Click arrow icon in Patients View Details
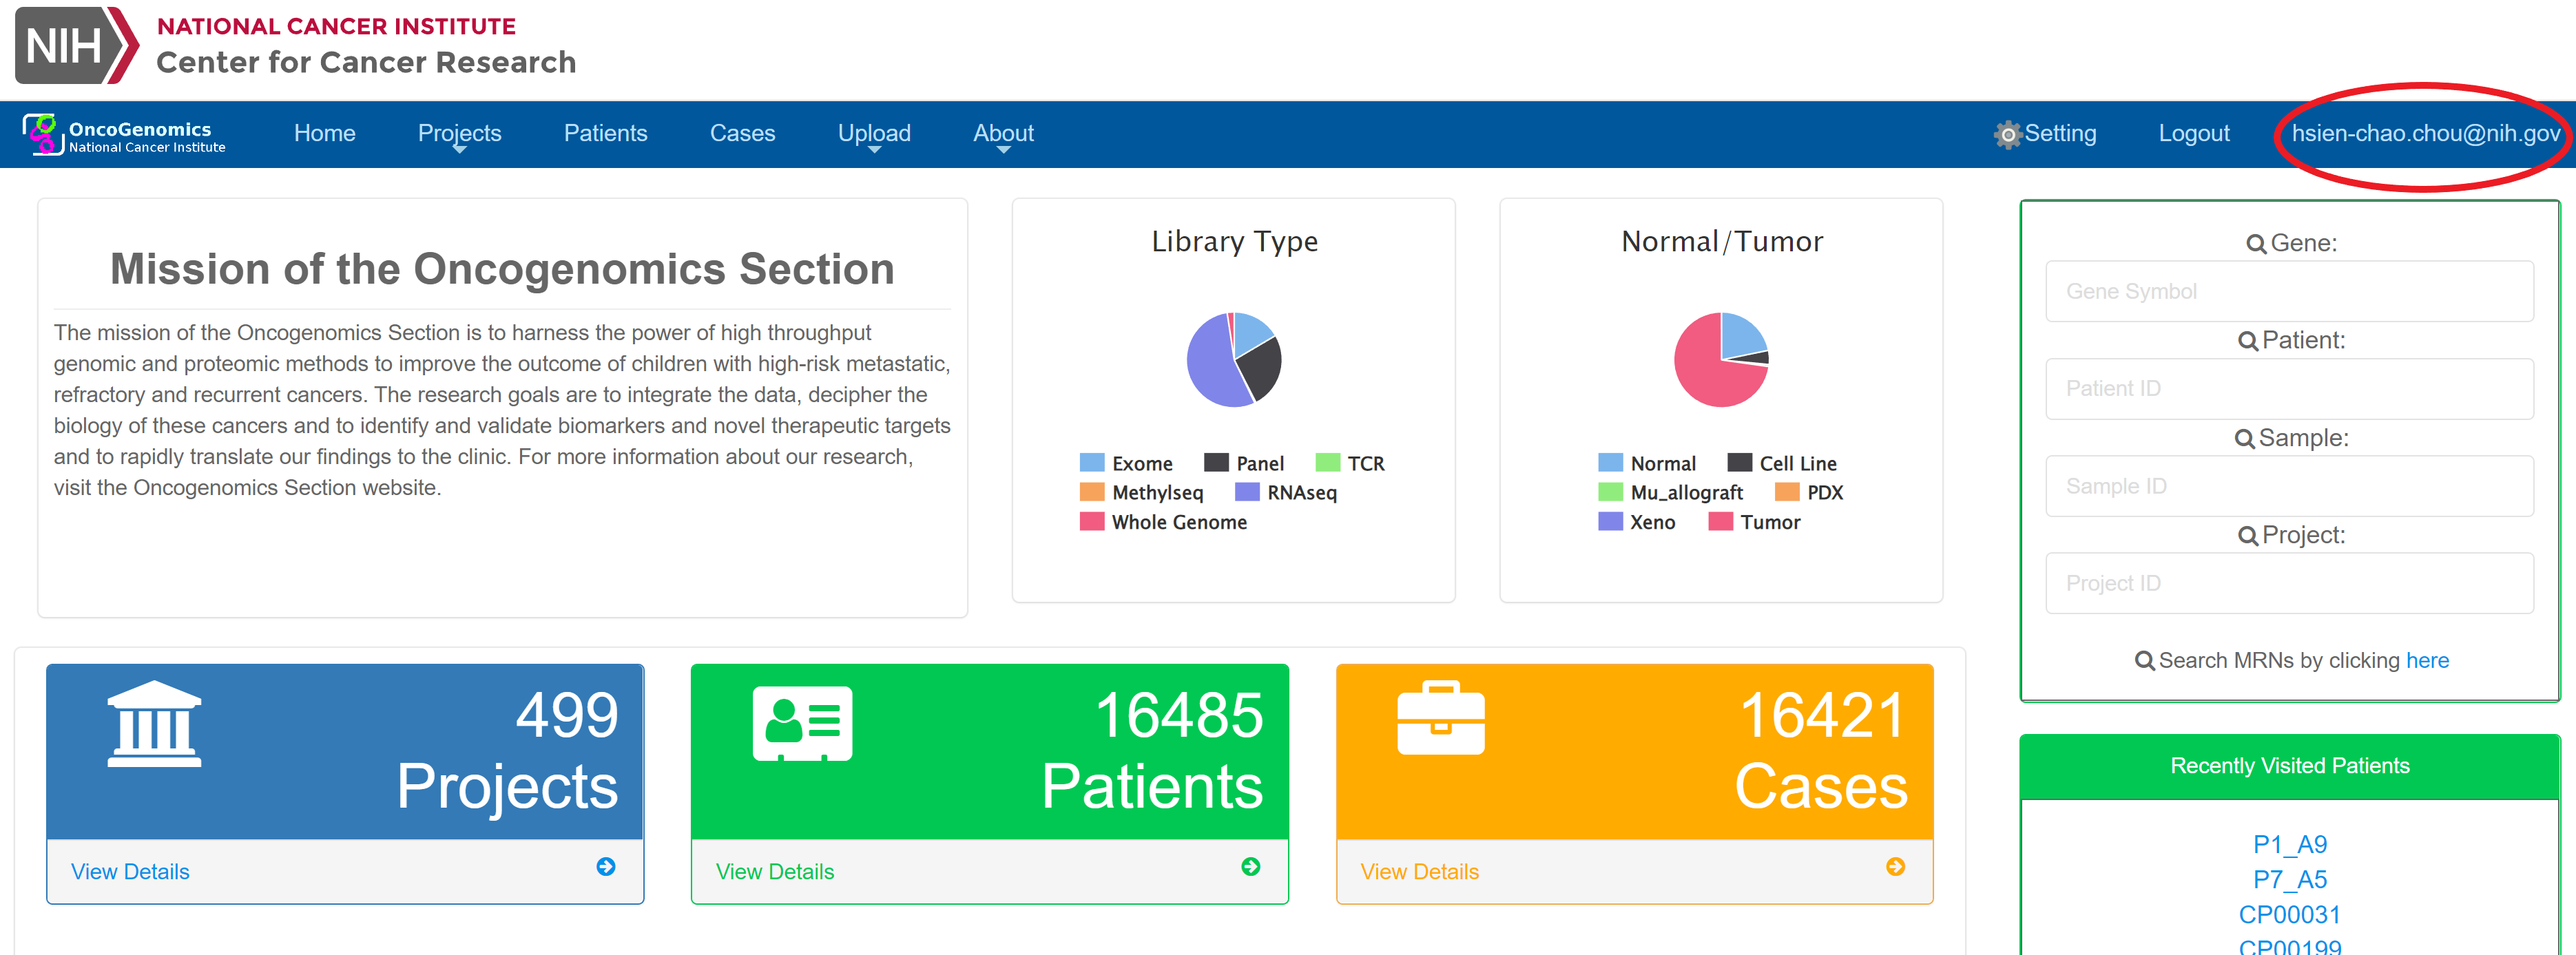The height and width of the screenshot is (955, 2576). pos(1250,867)
